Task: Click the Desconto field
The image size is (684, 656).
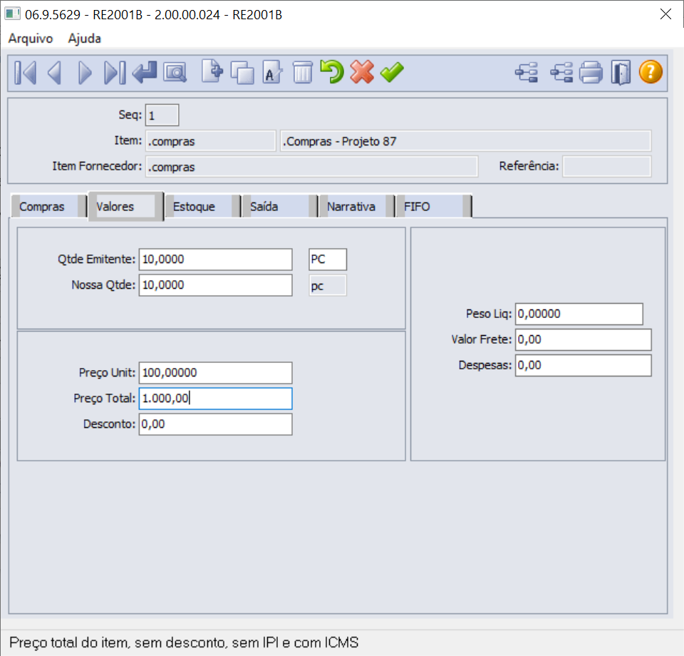Action: [x=215, y=424]
